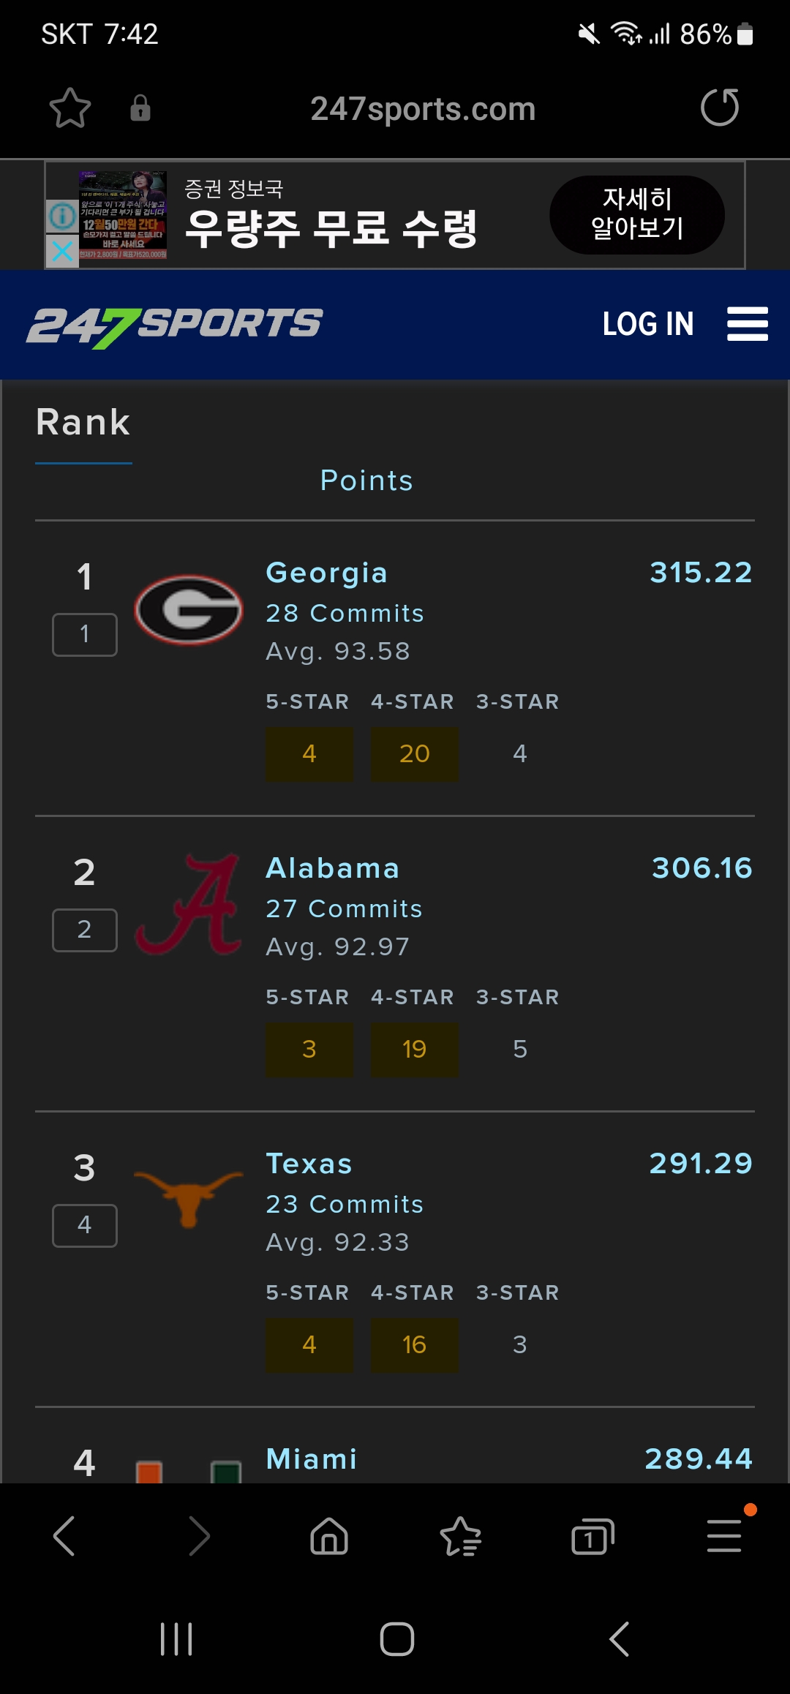
Task: Sort by the Points column header
Action: pyautogui.click(x=366, y=481)
